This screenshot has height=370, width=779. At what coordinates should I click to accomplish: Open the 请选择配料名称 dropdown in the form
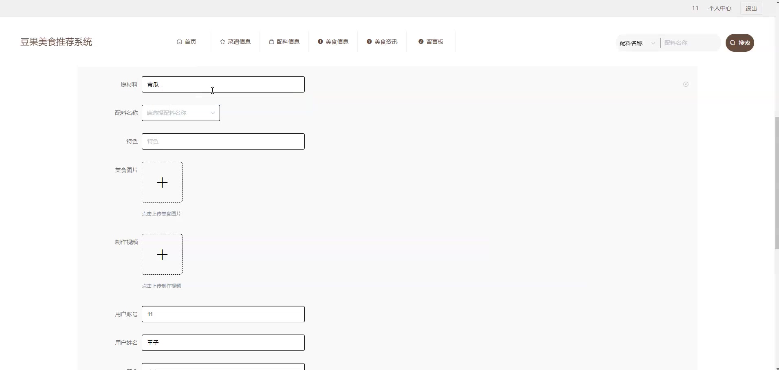click(x=181, y=113)
